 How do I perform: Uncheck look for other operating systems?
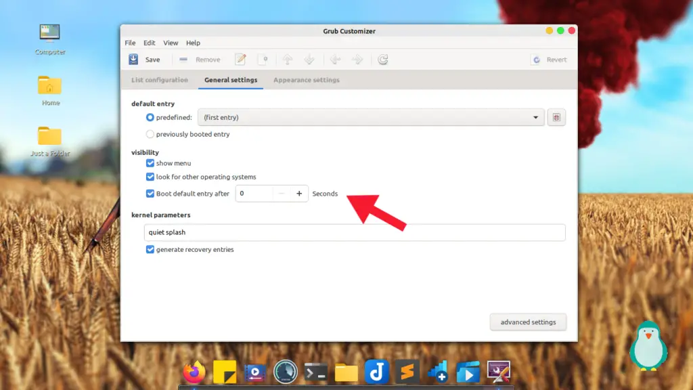click(150, 177)
